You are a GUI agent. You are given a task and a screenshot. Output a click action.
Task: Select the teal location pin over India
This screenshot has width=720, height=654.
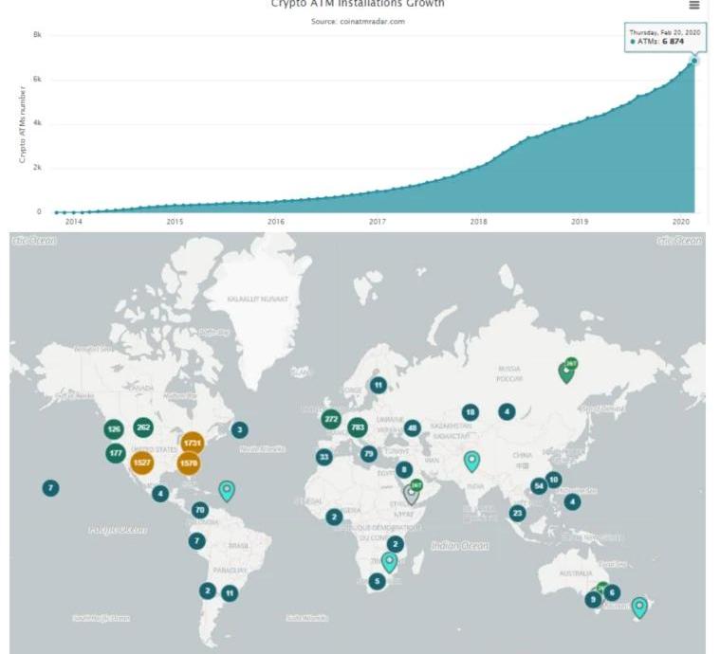click(471, 461)
